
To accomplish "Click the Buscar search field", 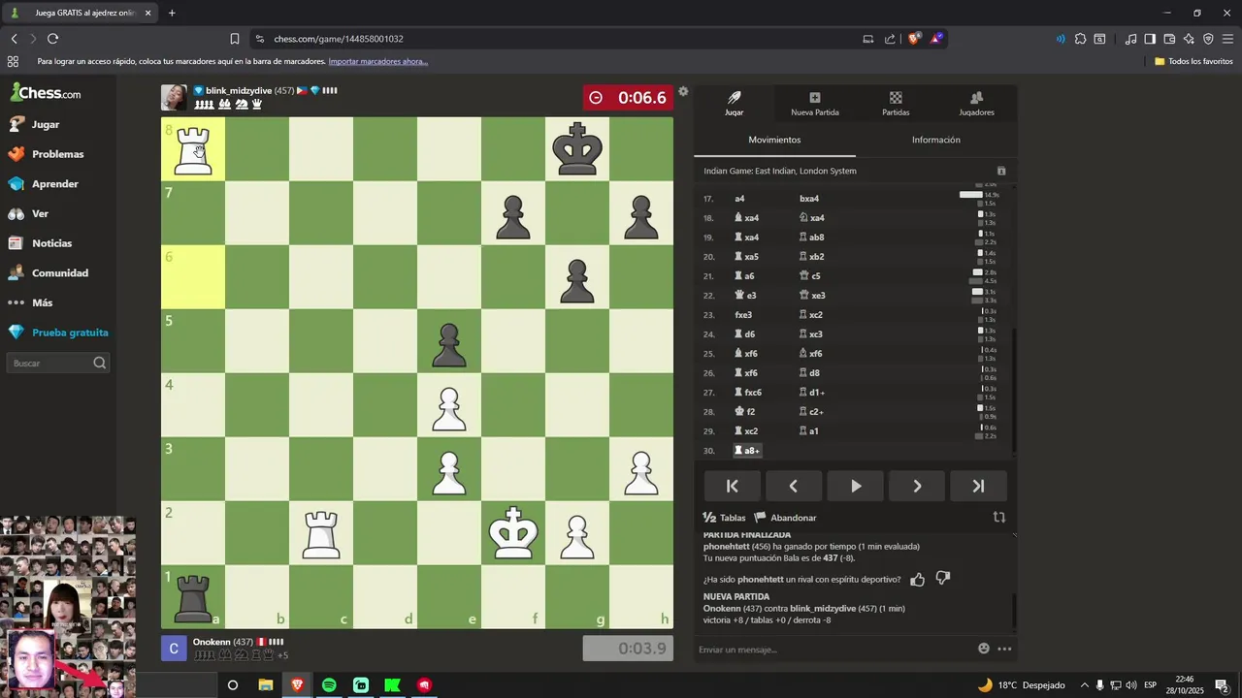I will click(58, 363).
